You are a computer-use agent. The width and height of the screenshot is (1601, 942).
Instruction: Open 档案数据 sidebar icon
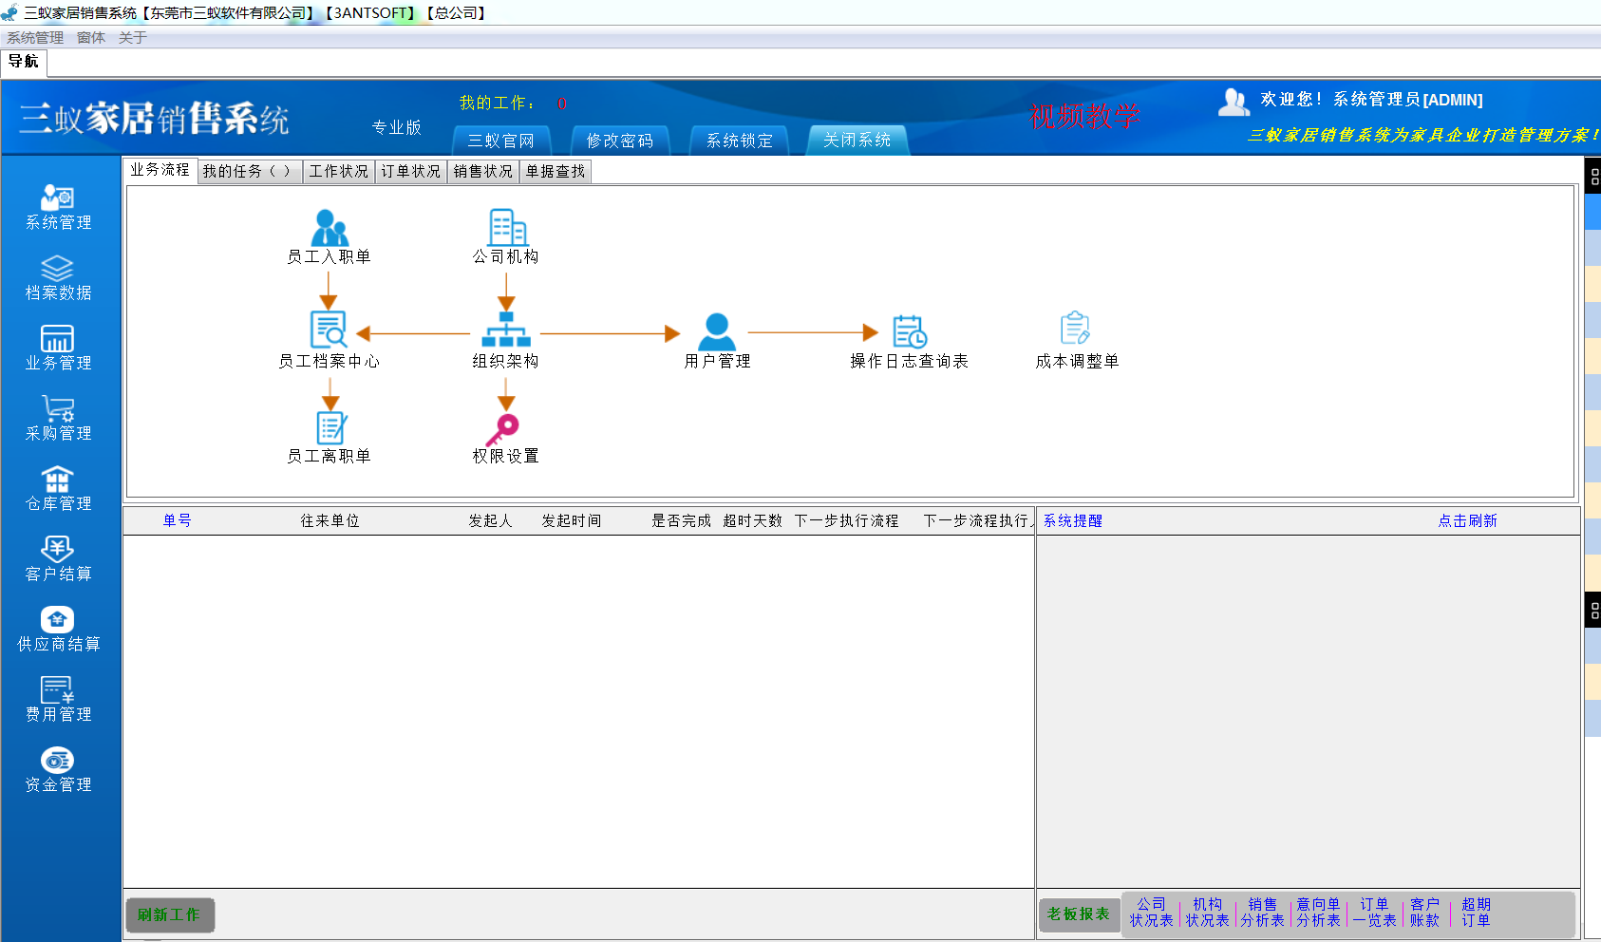pos(57,268)
